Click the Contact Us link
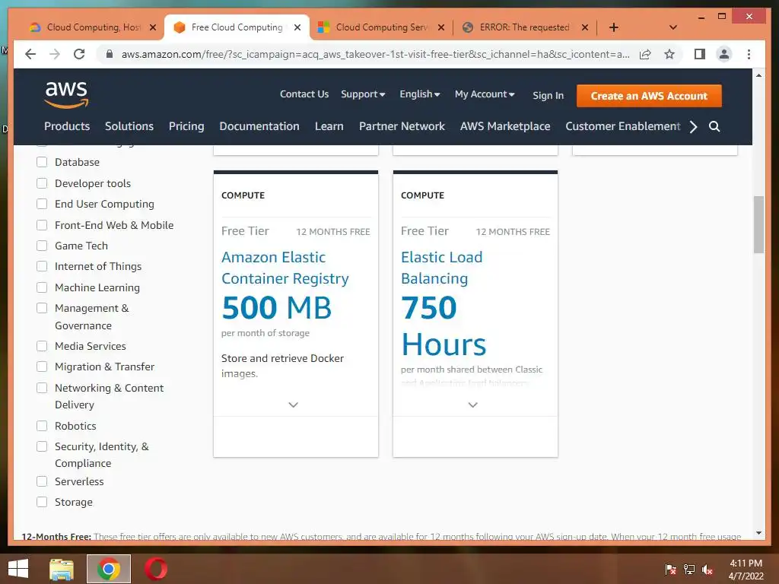Viewport: 779px width, 584px height. [x=304, y=94]
